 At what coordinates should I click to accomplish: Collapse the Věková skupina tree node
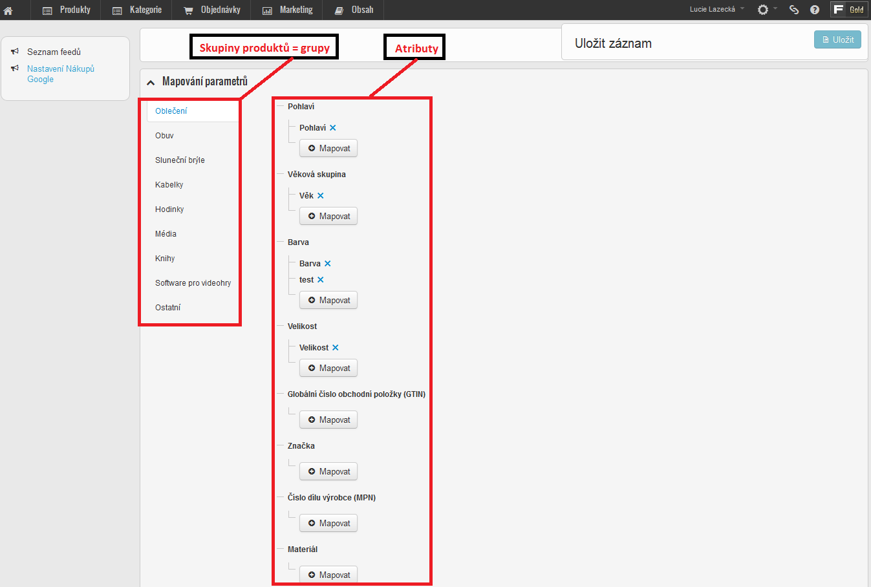coord(281,175)
